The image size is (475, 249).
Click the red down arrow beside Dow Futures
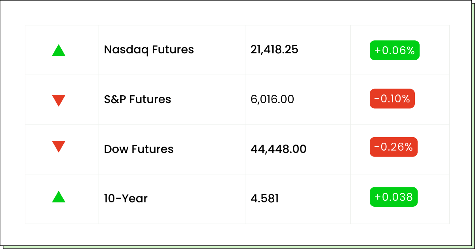(x=59, y=147)
